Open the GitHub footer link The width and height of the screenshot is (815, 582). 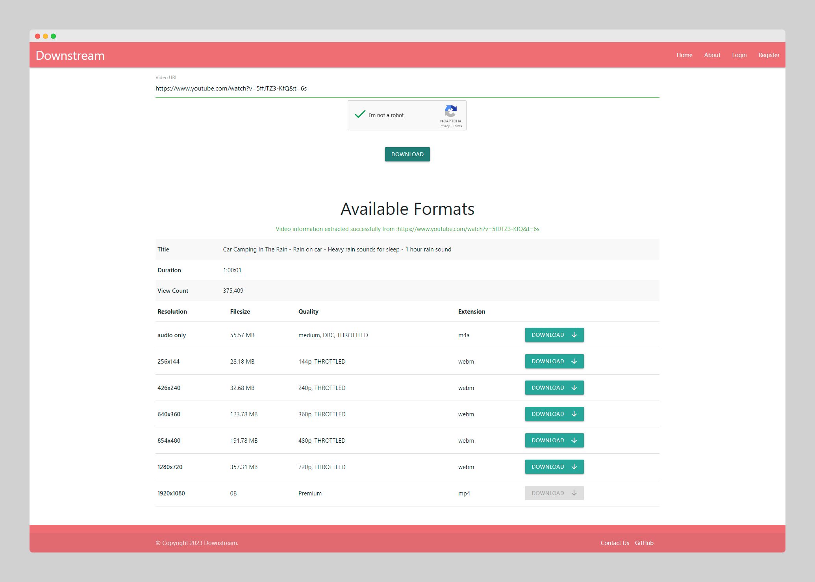(x=644, y=543)
